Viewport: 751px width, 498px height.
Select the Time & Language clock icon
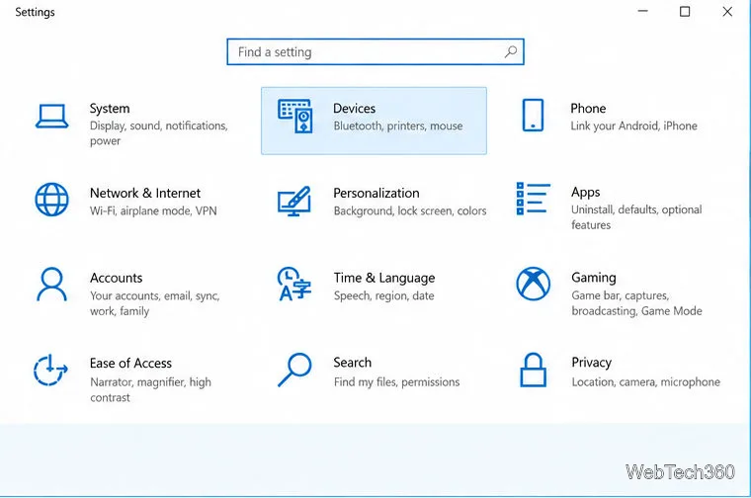click(x=294, y=284)
